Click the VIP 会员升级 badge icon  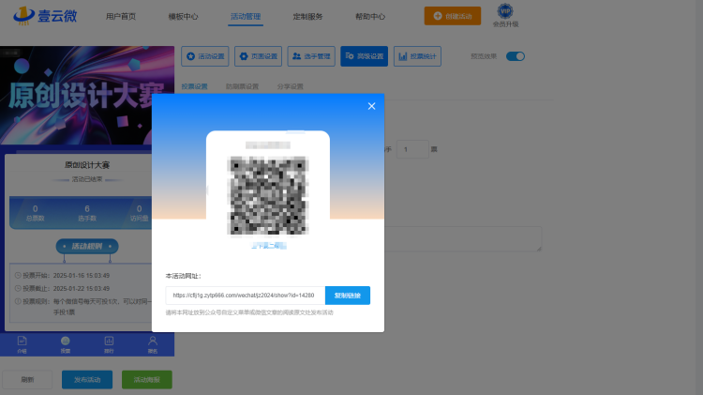(505, 15)
